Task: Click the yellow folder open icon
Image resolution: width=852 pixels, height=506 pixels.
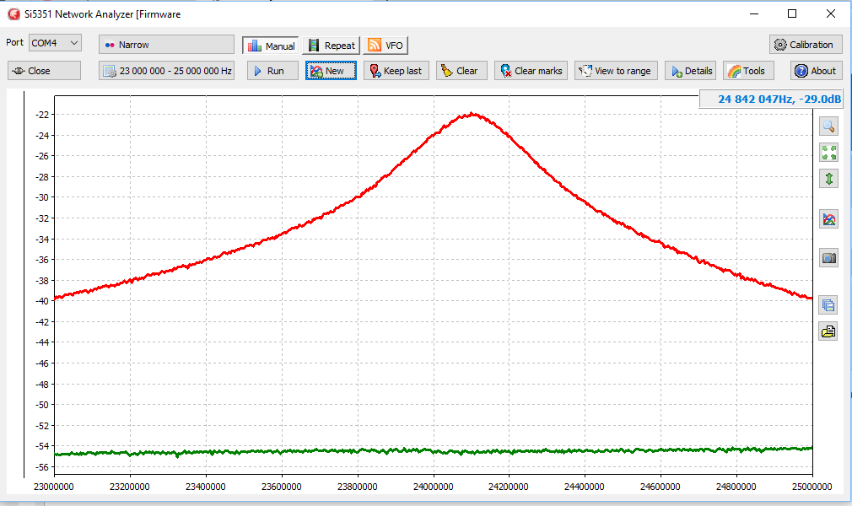Action: [x=828, y=331]
